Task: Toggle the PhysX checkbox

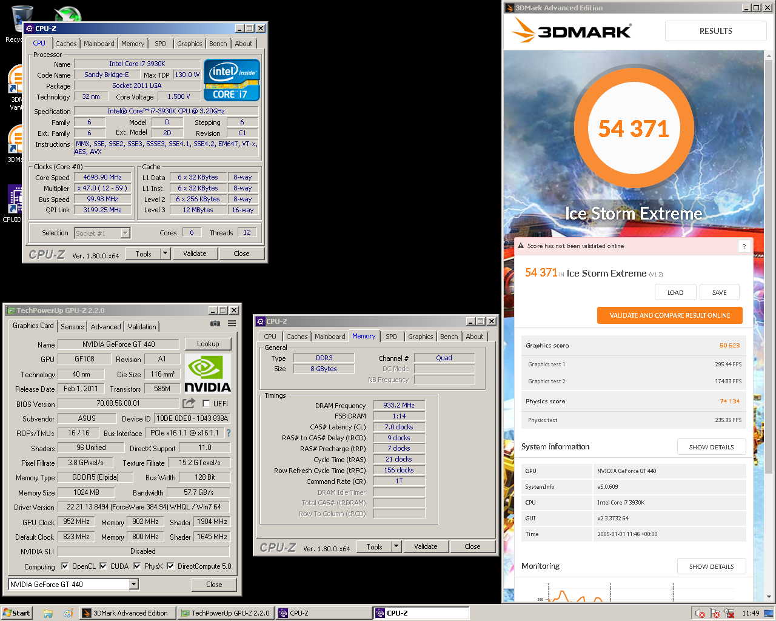Action: coord(137,566)
